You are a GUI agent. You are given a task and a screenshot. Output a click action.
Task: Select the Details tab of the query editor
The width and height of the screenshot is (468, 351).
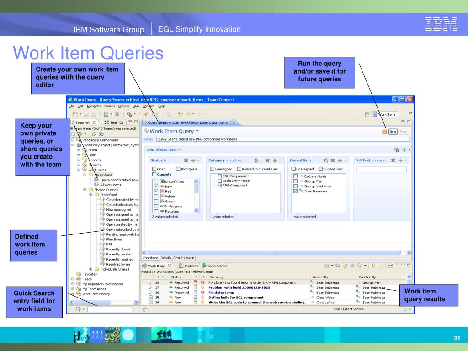click(165, 258)
